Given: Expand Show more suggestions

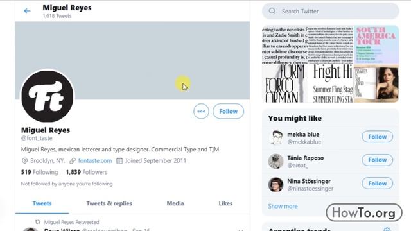Looking at the screenshot, I should tap(283, 207).
